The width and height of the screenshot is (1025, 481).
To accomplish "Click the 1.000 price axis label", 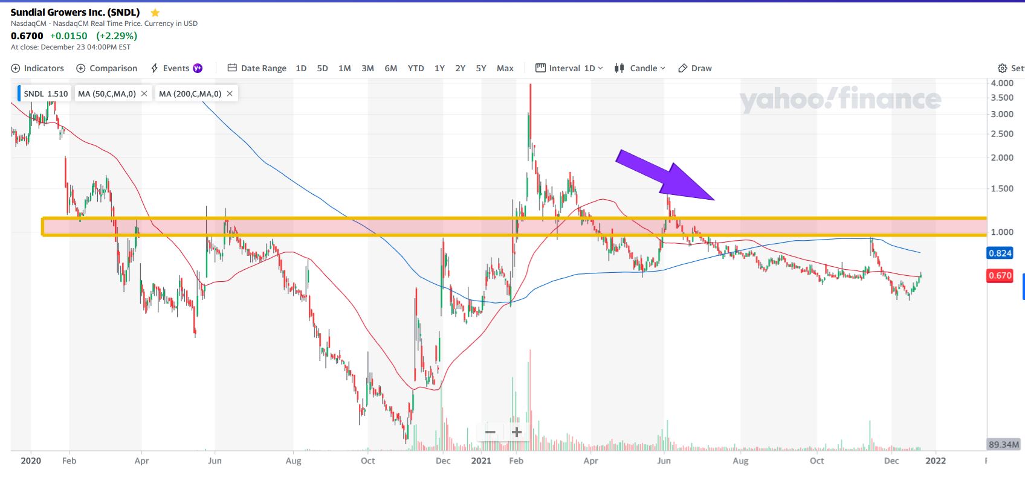I will pyautogui.click(x=1002, y=232).
